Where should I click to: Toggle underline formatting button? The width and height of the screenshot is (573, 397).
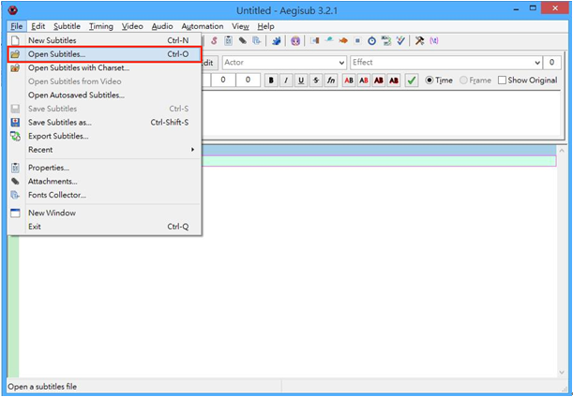[301, 81]
